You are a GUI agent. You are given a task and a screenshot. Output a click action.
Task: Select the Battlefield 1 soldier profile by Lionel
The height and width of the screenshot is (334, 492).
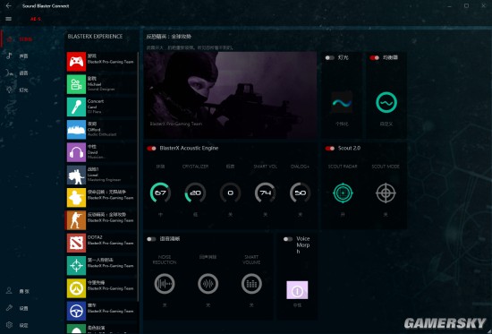101,175
